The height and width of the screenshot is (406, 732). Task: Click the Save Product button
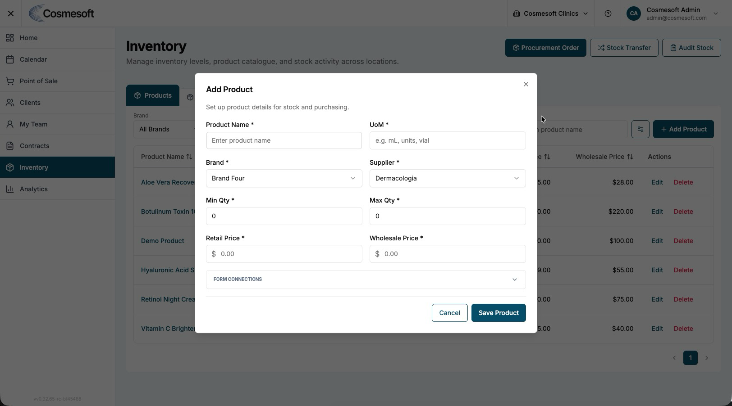pos(499,313)
